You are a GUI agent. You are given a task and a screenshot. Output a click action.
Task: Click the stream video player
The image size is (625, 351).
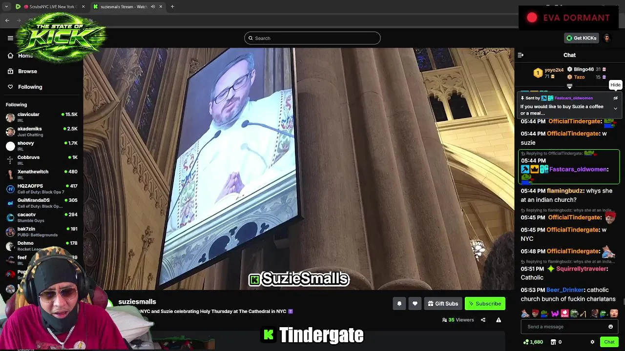coord(299,169)
